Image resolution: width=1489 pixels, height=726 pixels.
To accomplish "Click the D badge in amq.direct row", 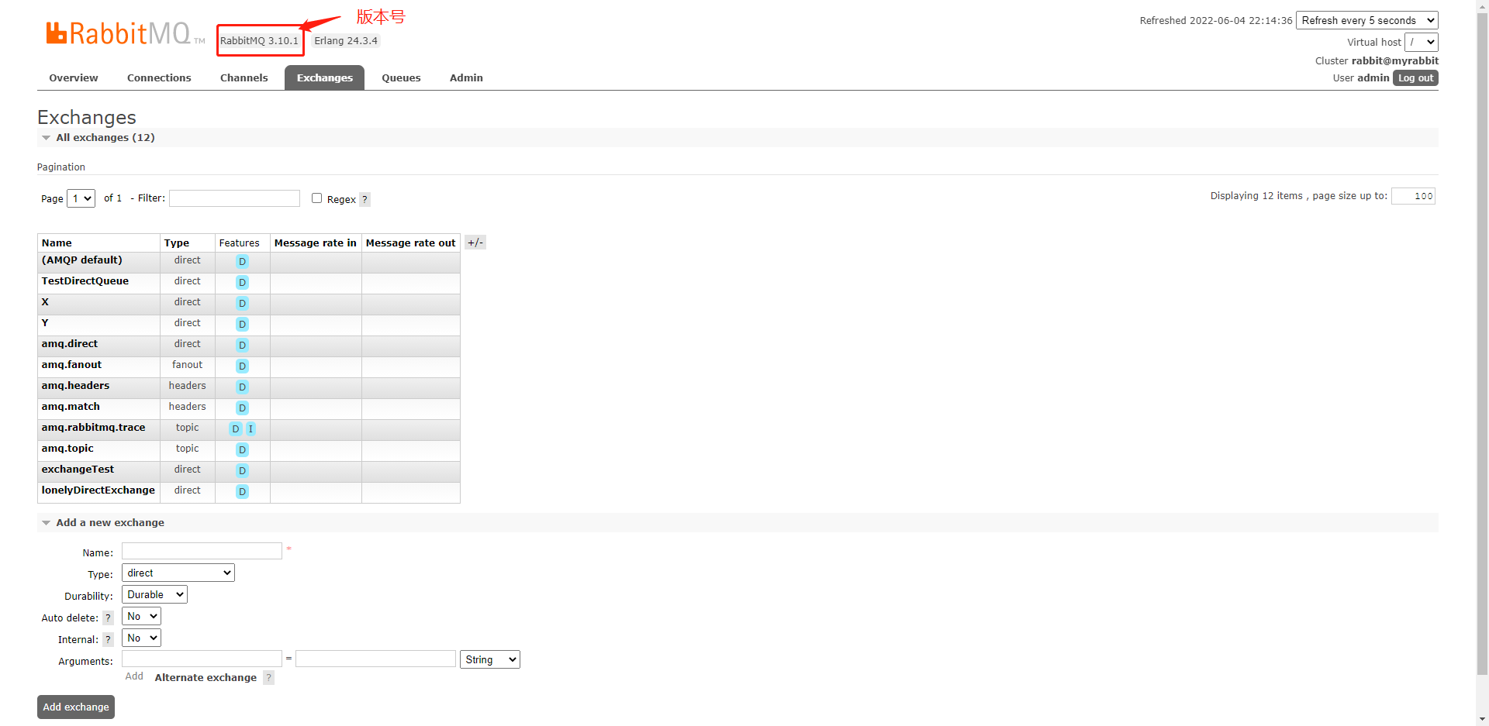I will tap(242, 346).
